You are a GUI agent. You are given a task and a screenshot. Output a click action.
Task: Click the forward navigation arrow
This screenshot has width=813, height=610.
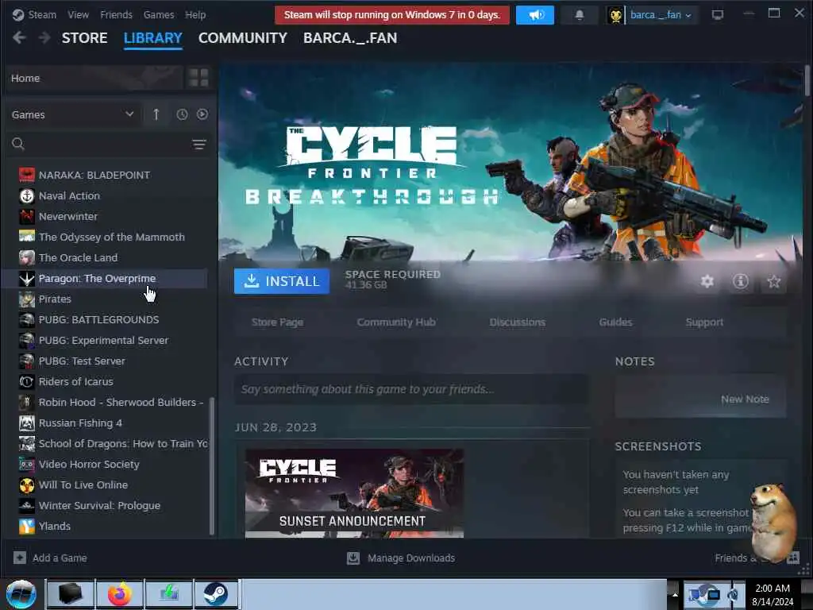(x=44, y=38)
